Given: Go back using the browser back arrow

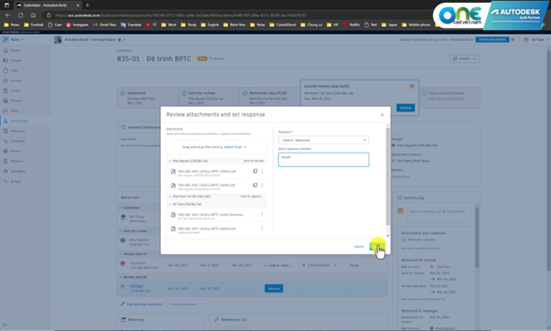Looking at the screenshot, I should pos(7,16).
